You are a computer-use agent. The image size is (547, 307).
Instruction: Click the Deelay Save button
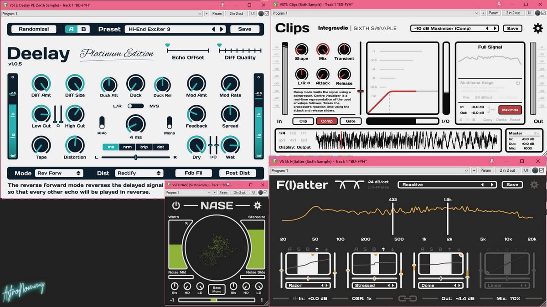245,29
